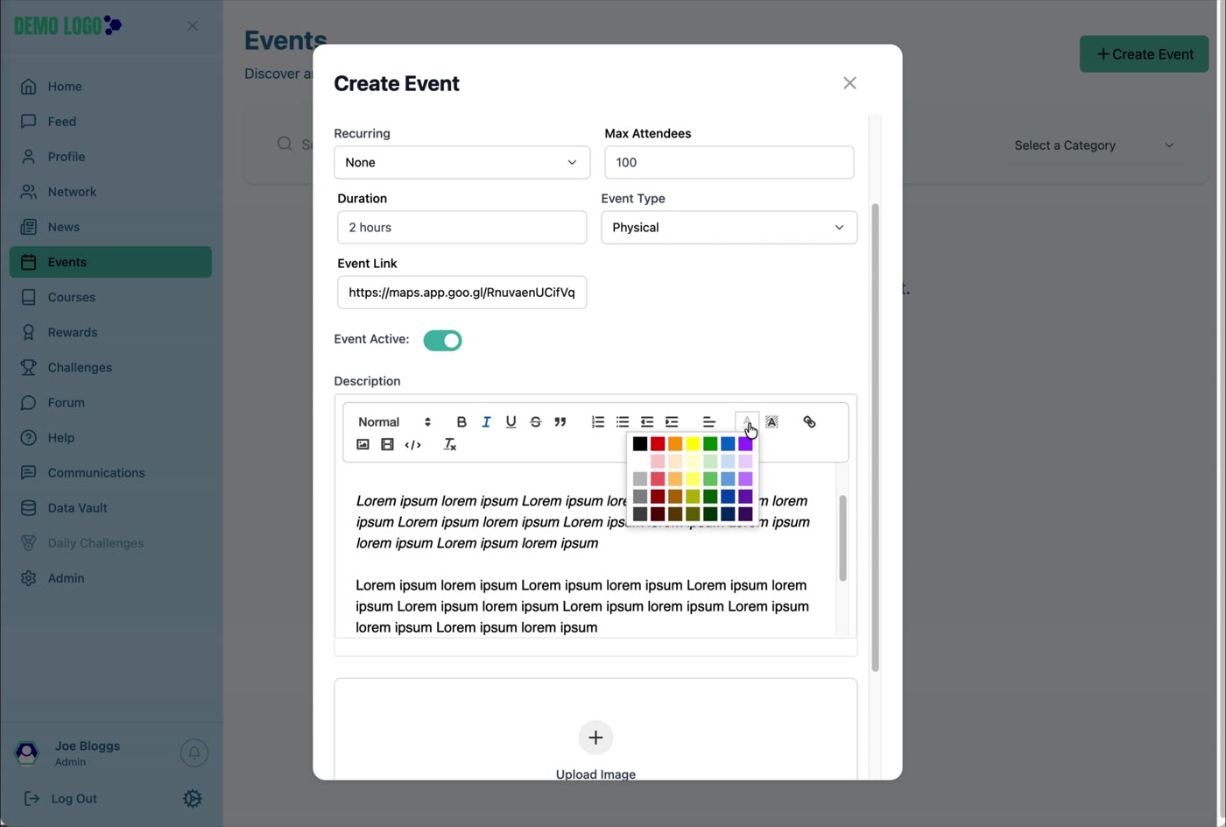Apply underline formatting
1226x827 pixels.
(511, 422)
